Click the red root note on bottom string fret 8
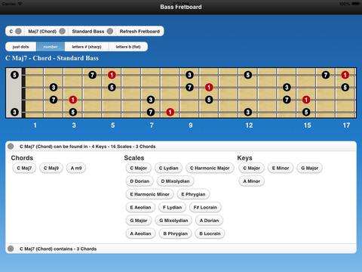The image size is (362, 272). point(170,112)
